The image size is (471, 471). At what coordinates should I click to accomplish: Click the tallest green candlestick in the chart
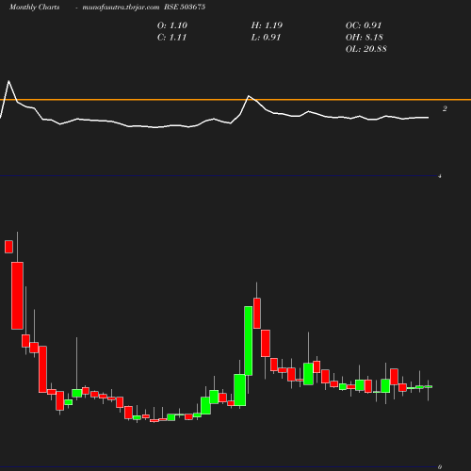249,341
